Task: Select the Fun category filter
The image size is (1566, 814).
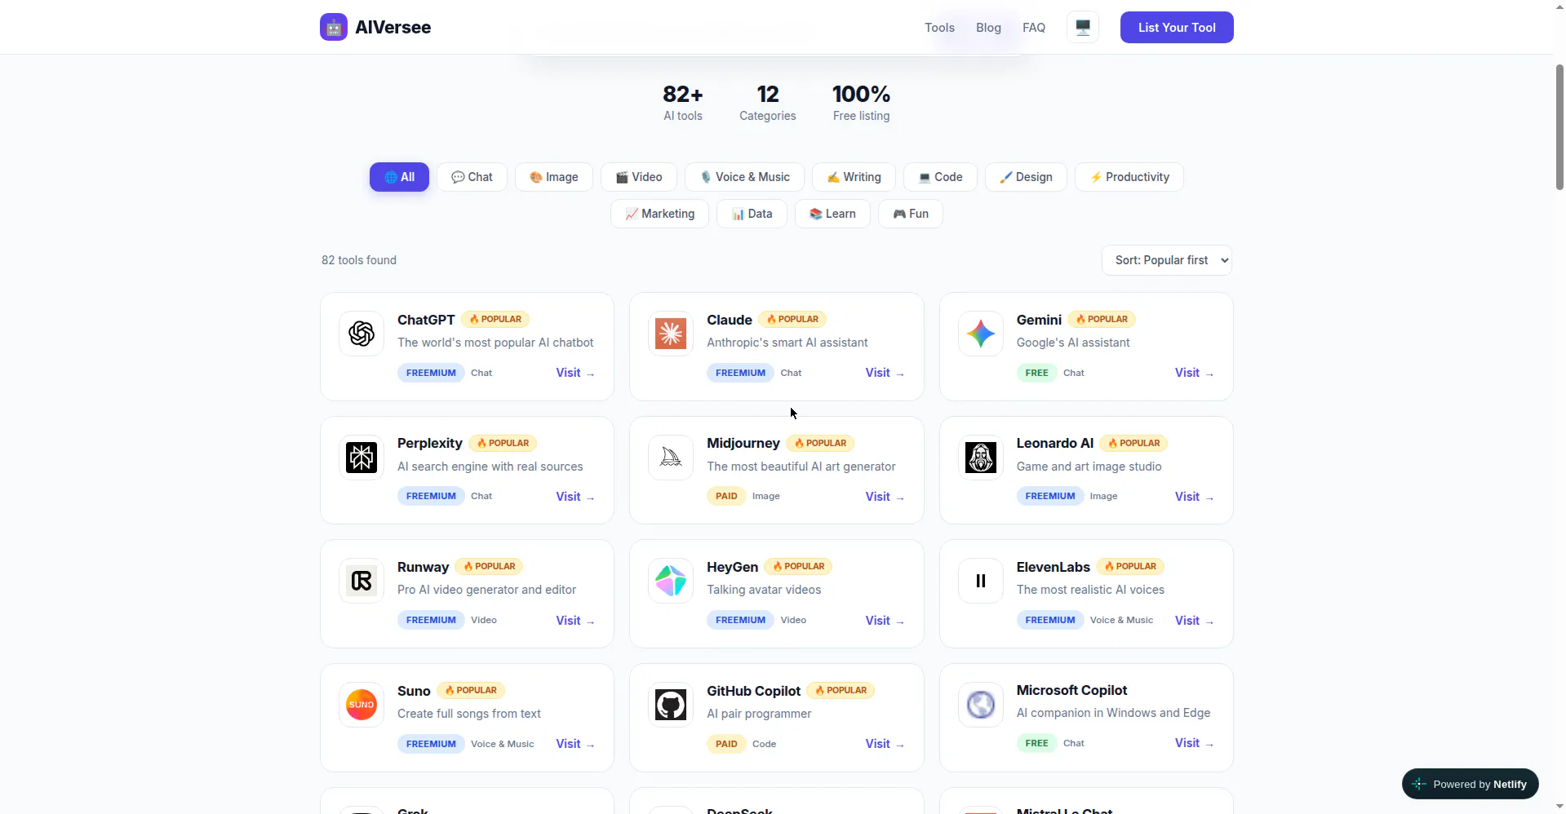Action: click(911, 214)
